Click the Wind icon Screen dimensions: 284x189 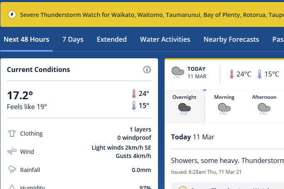tap(12, 152)
